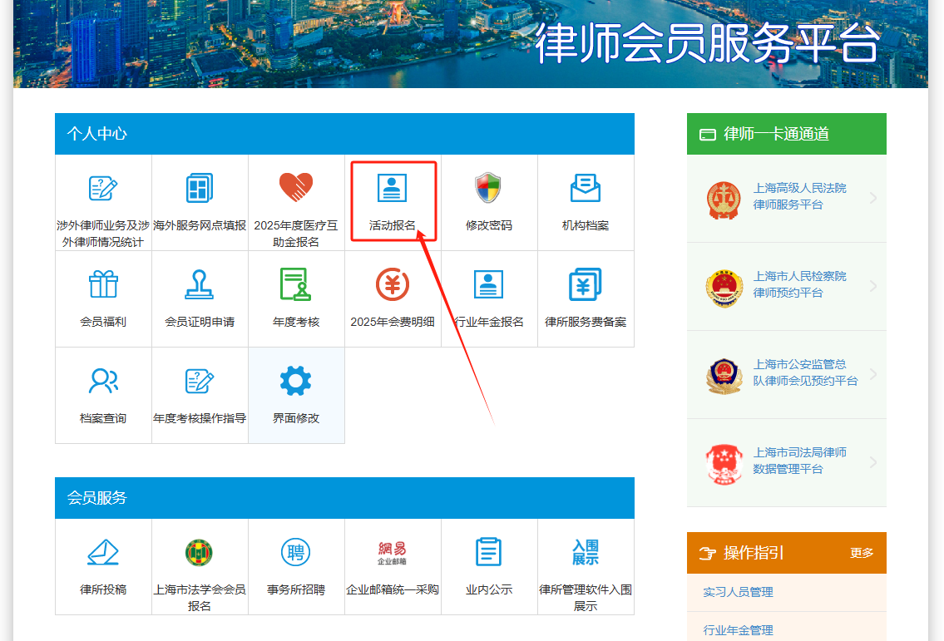Click the 事务所招聘 recruitment icon

296,553
